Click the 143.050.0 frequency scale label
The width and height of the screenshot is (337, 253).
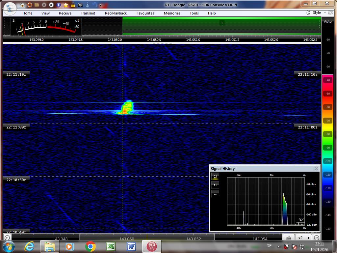(x=115, y=40)
